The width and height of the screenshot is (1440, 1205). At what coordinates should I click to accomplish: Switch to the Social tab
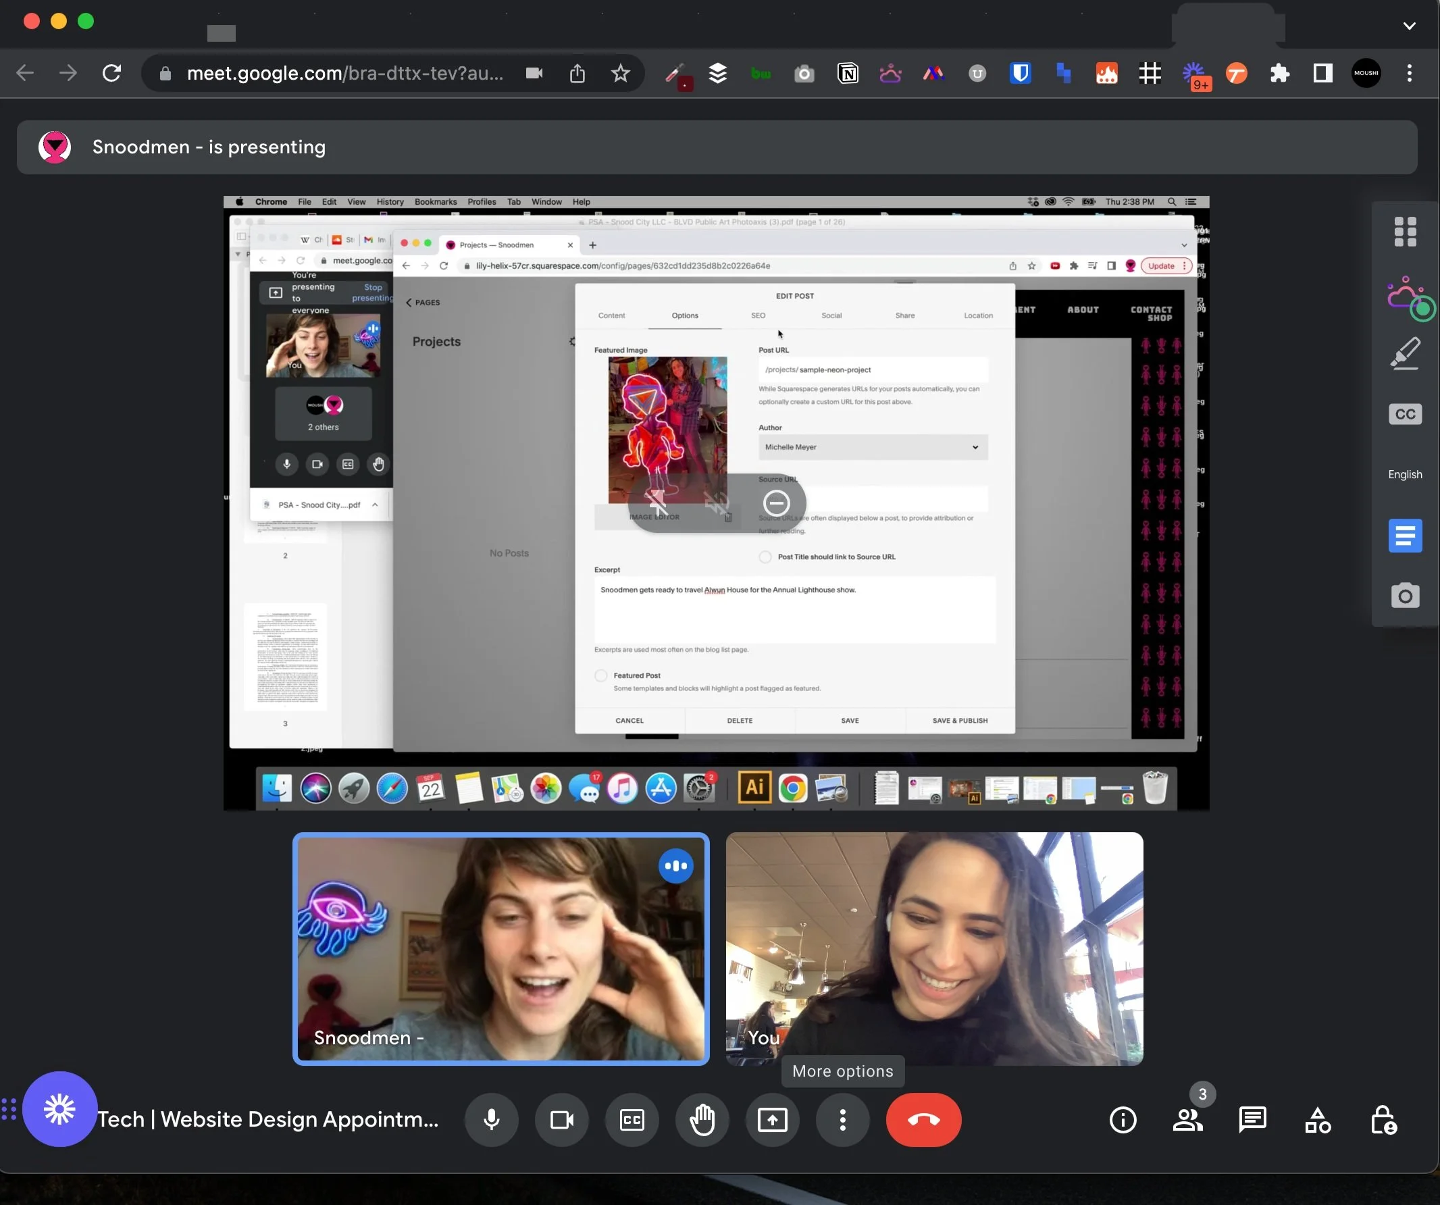click(x=831, y=315)
